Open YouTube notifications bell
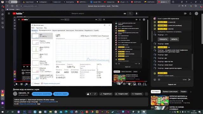 pyautogui.click(x=190, y=13)
